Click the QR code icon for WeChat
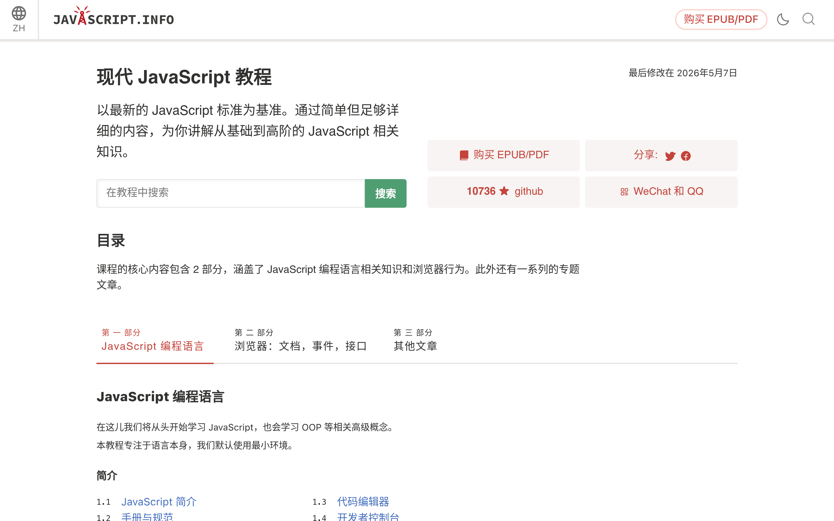This screenshot has width=834, height=521. [624, 192]
